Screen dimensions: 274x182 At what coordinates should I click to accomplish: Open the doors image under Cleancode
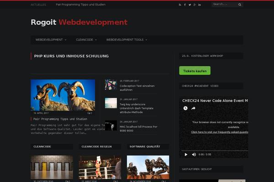(52, 167)
